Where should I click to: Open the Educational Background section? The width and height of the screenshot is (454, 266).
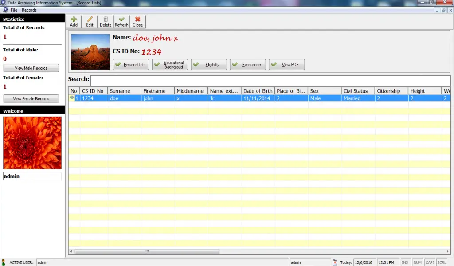point(170,64)
